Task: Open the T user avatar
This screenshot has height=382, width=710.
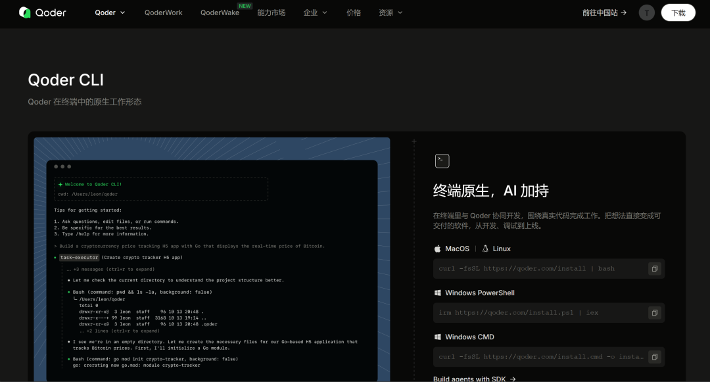Action: point(647,12)
